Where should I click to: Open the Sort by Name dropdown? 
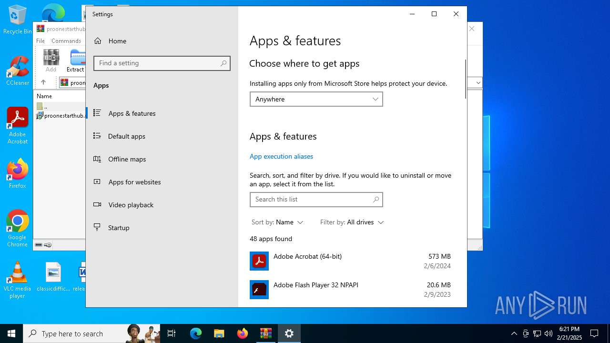coord(277,222)
